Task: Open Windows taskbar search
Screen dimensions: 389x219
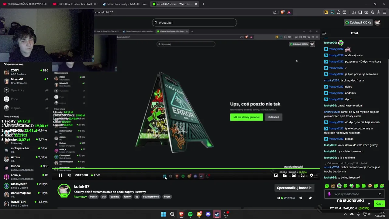Action: (172, 214)
